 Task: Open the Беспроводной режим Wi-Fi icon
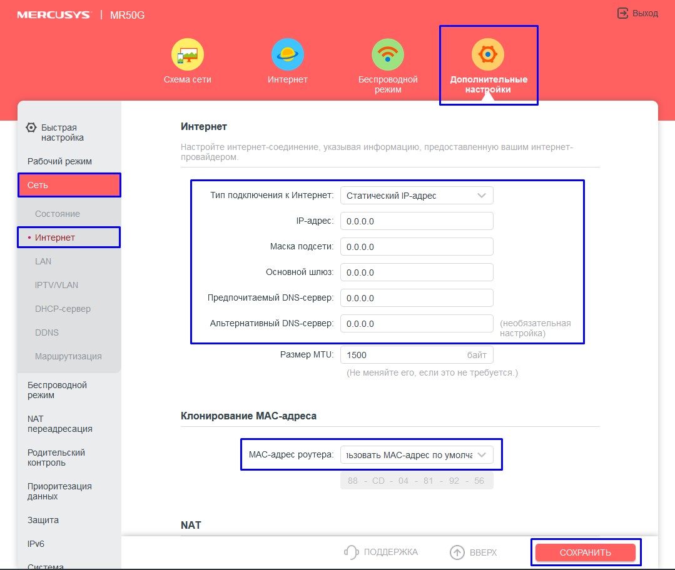[x=388, y=54]
